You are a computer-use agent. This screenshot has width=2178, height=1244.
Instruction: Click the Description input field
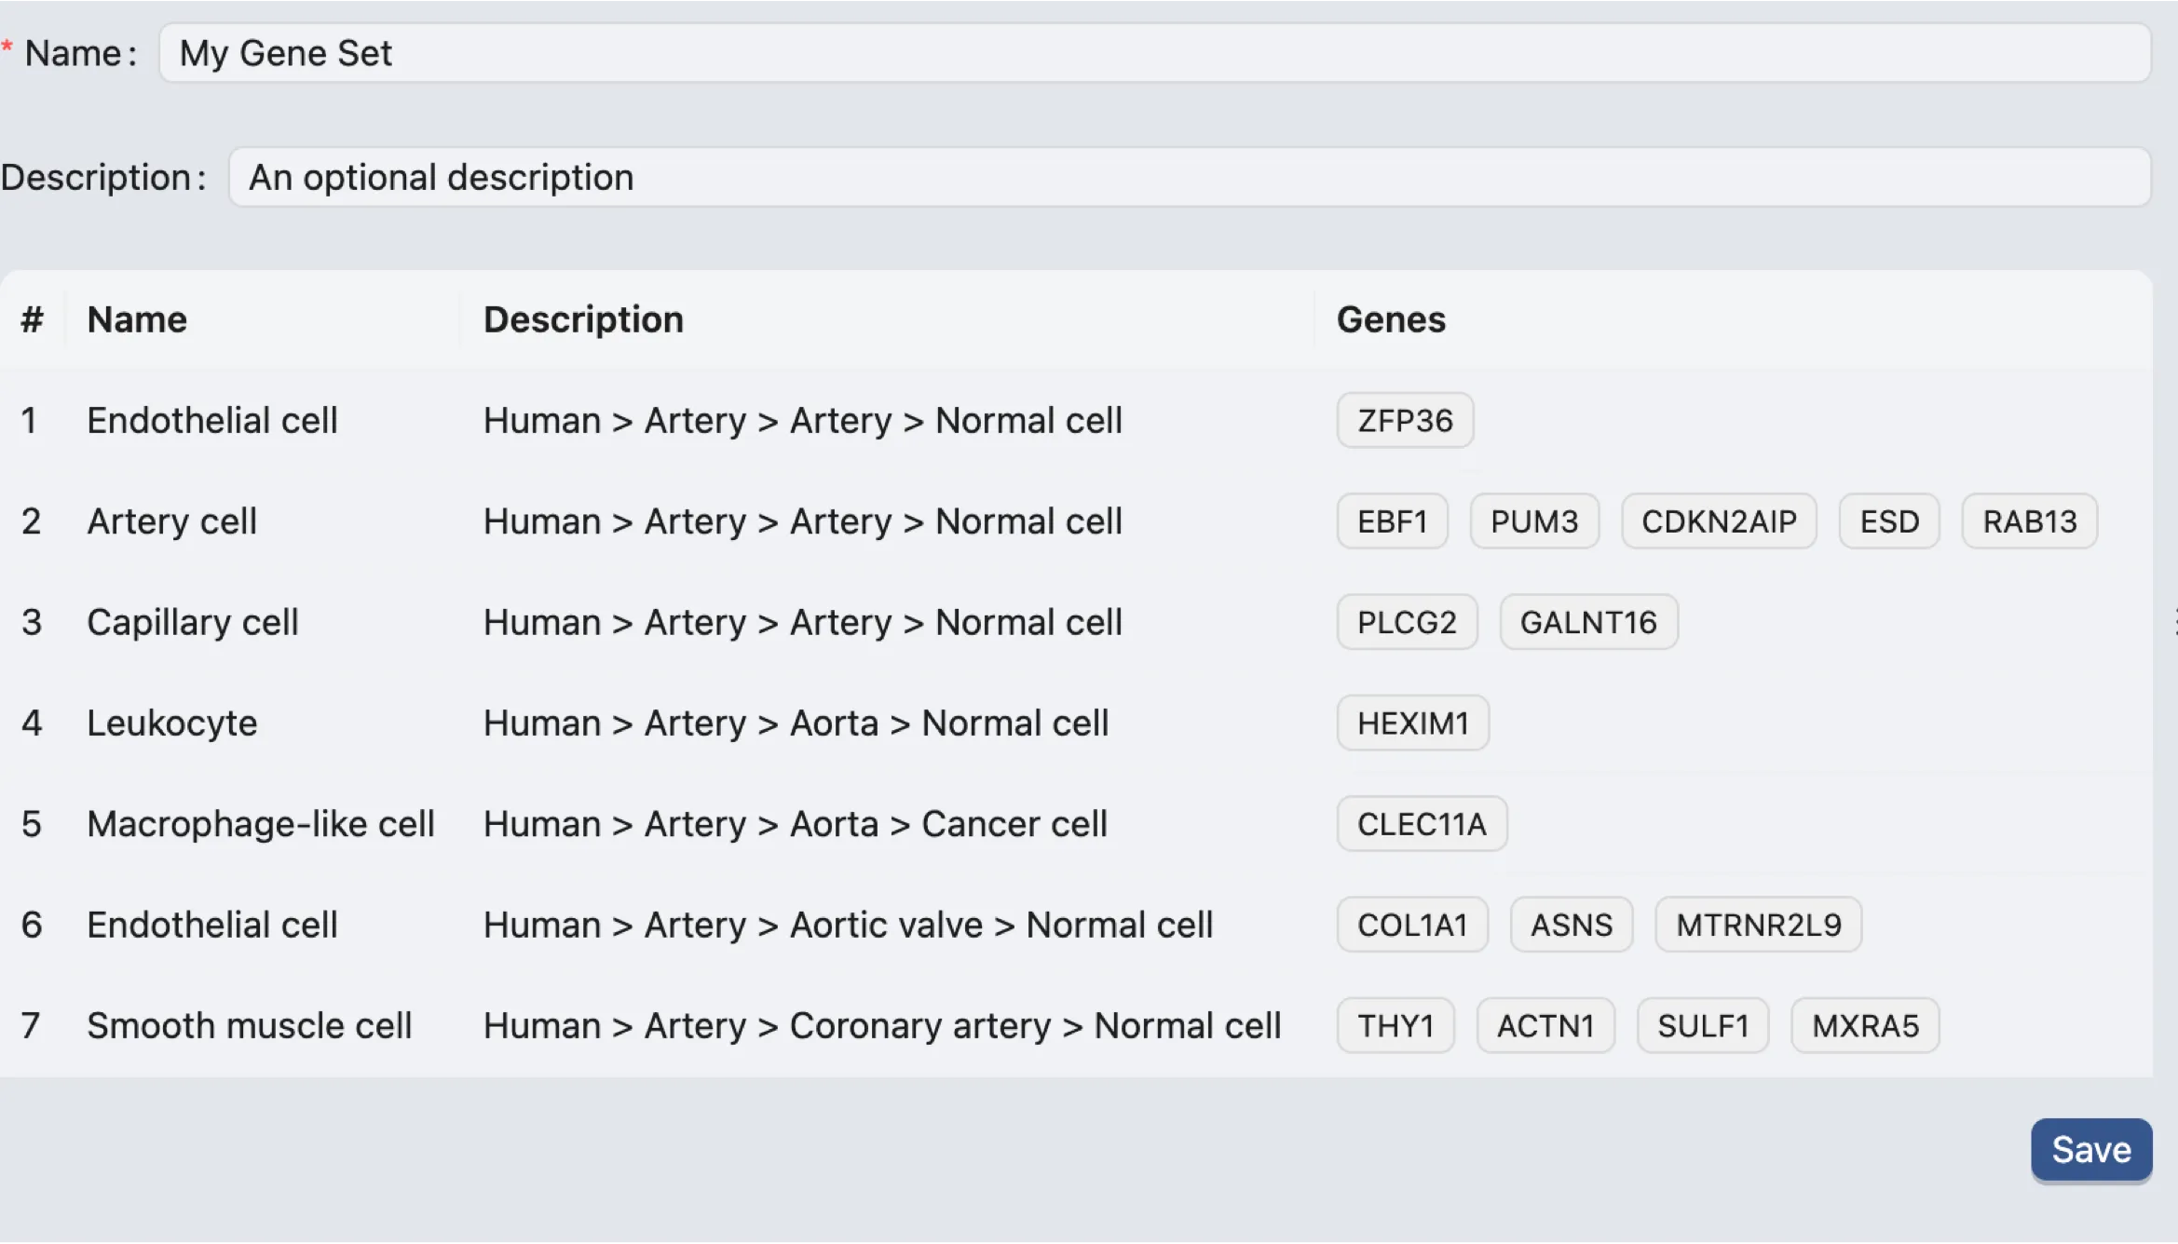click(x=1189, y=177)
